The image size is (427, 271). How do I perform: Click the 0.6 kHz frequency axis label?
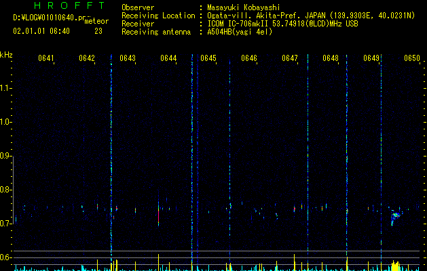[x=5, y=257]
